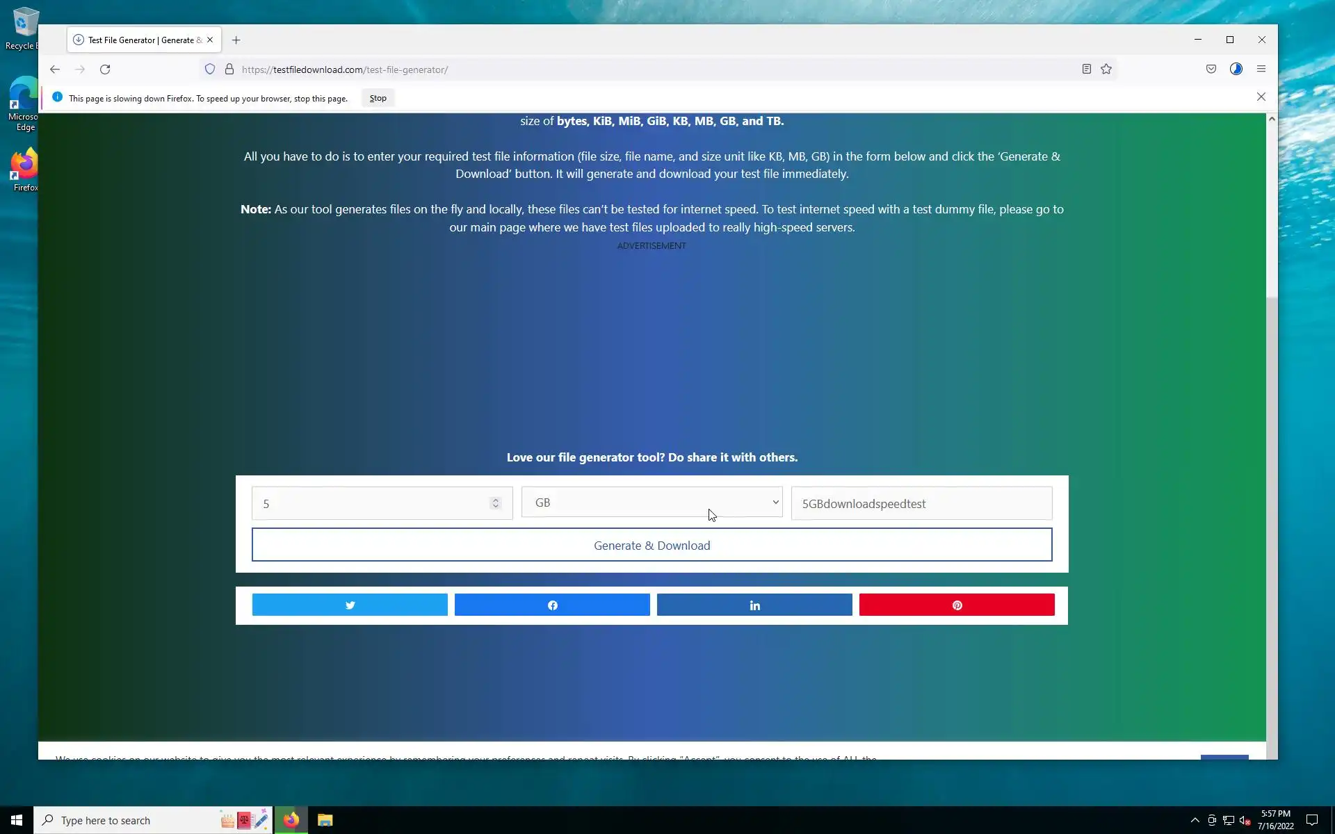Viewport: 1335px width, 834px height.
Task: Pin the page with the Pinterest icon
Action: [957, 605]
